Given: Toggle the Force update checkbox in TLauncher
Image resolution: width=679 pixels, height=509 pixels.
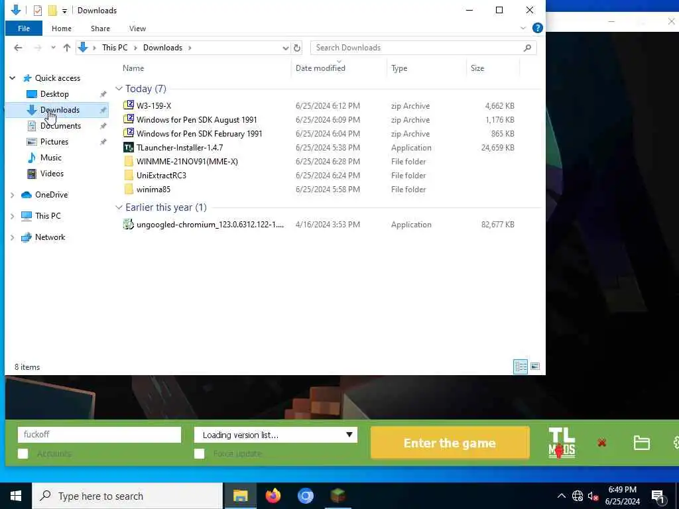Looking at the screenshot, I should click(x=199, y=453).
